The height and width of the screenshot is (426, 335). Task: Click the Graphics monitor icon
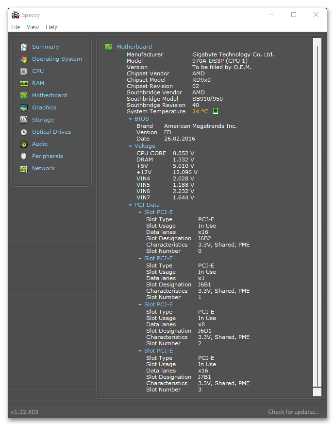24,108
